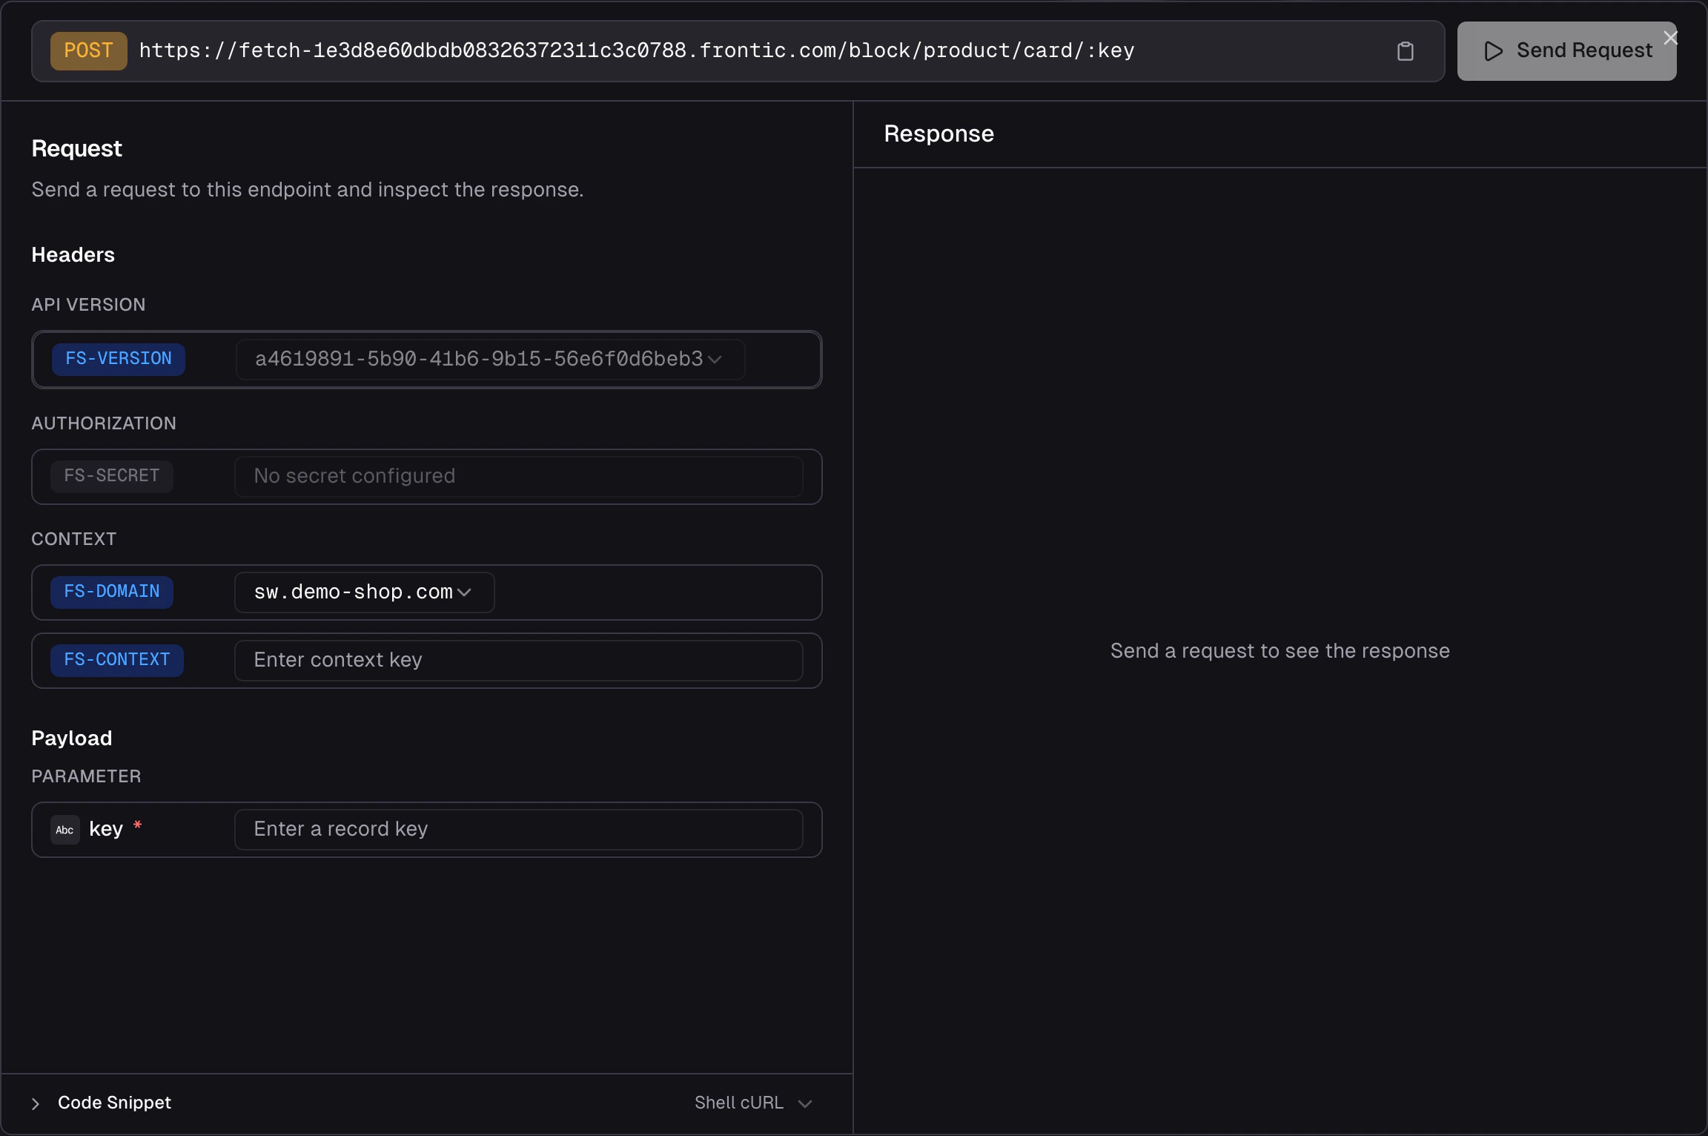The image size is (1708, 1136).
Task: Click the FS-DOMAIN header tag
Action: [x=112, y=592]
